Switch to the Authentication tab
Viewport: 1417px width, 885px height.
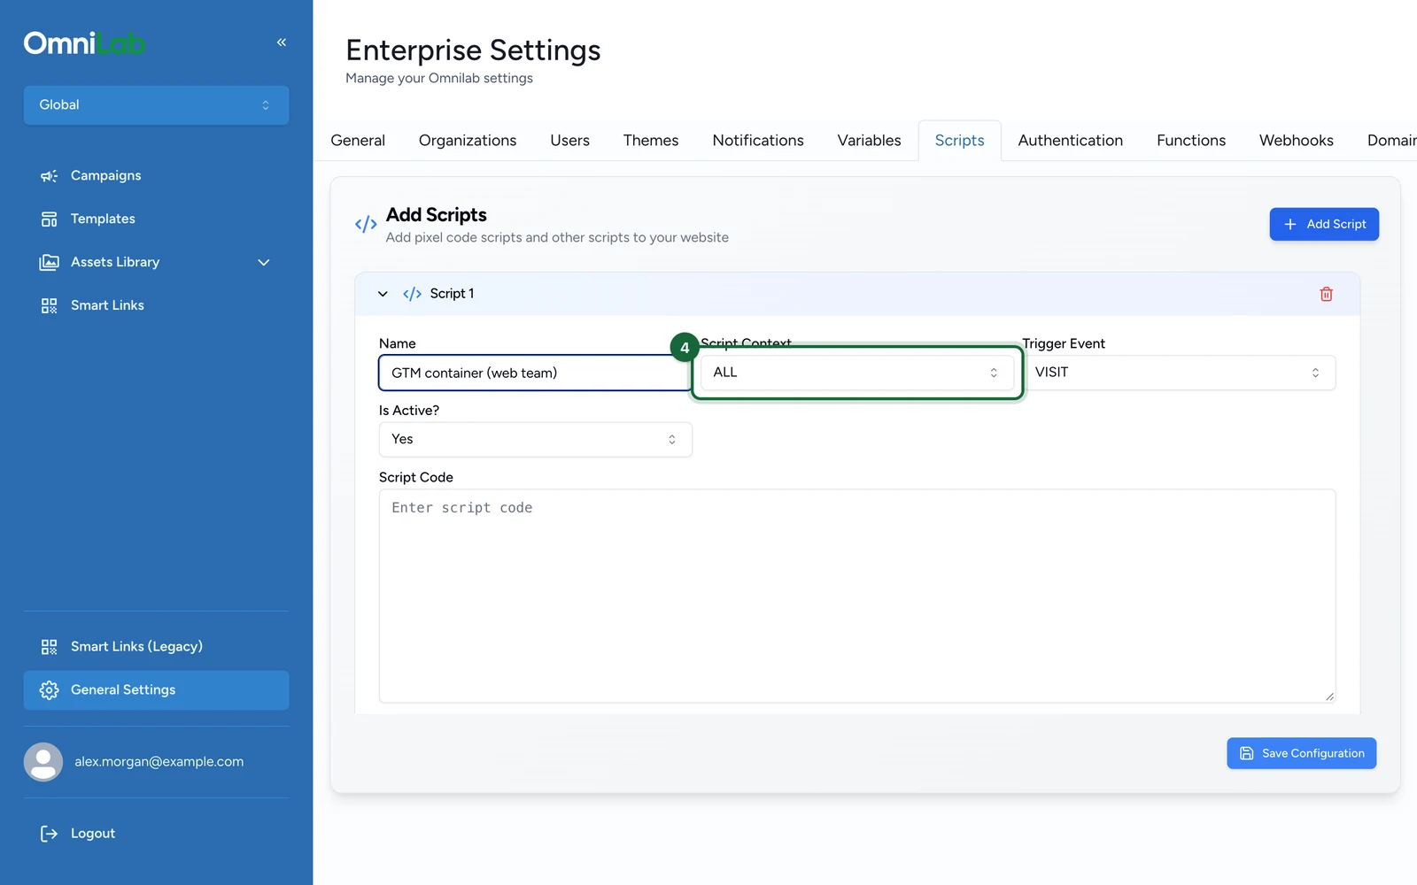pyautogui.click(x=1070, y=141)
